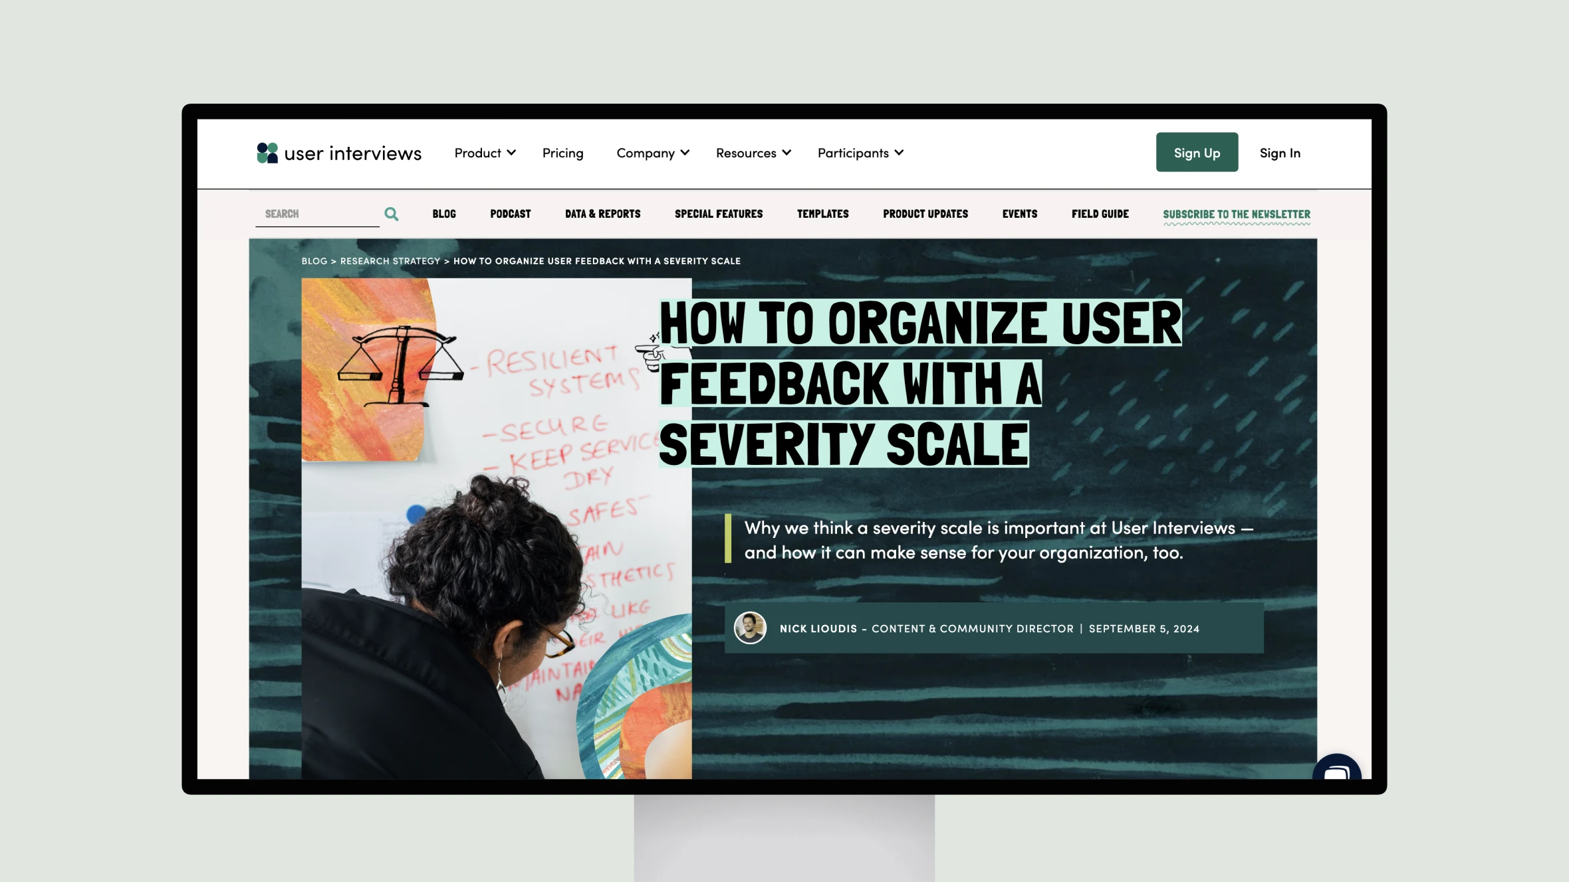Expand the Company dropdown menu

(652, 152)
